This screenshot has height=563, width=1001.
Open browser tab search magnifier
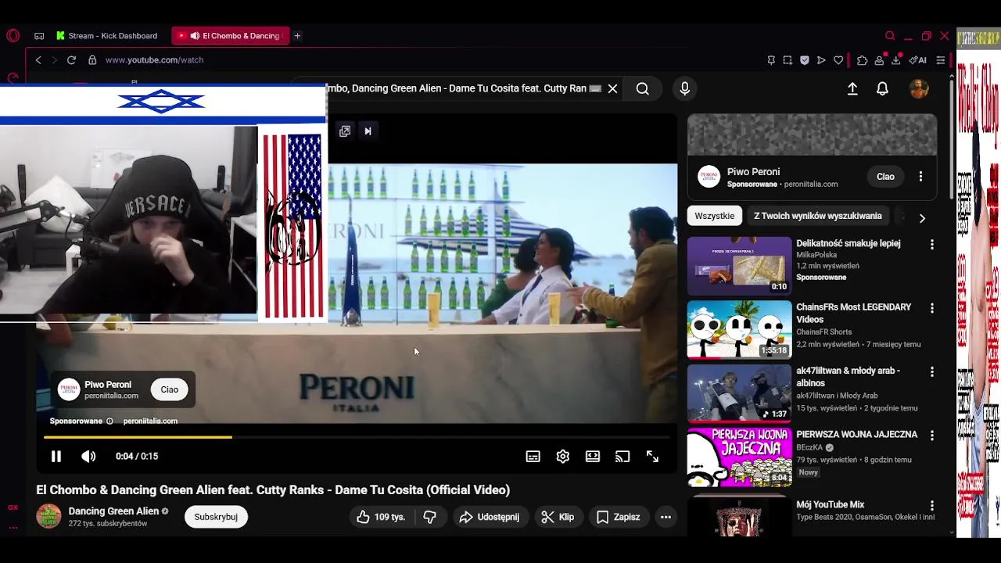click(x=890, y=35)
